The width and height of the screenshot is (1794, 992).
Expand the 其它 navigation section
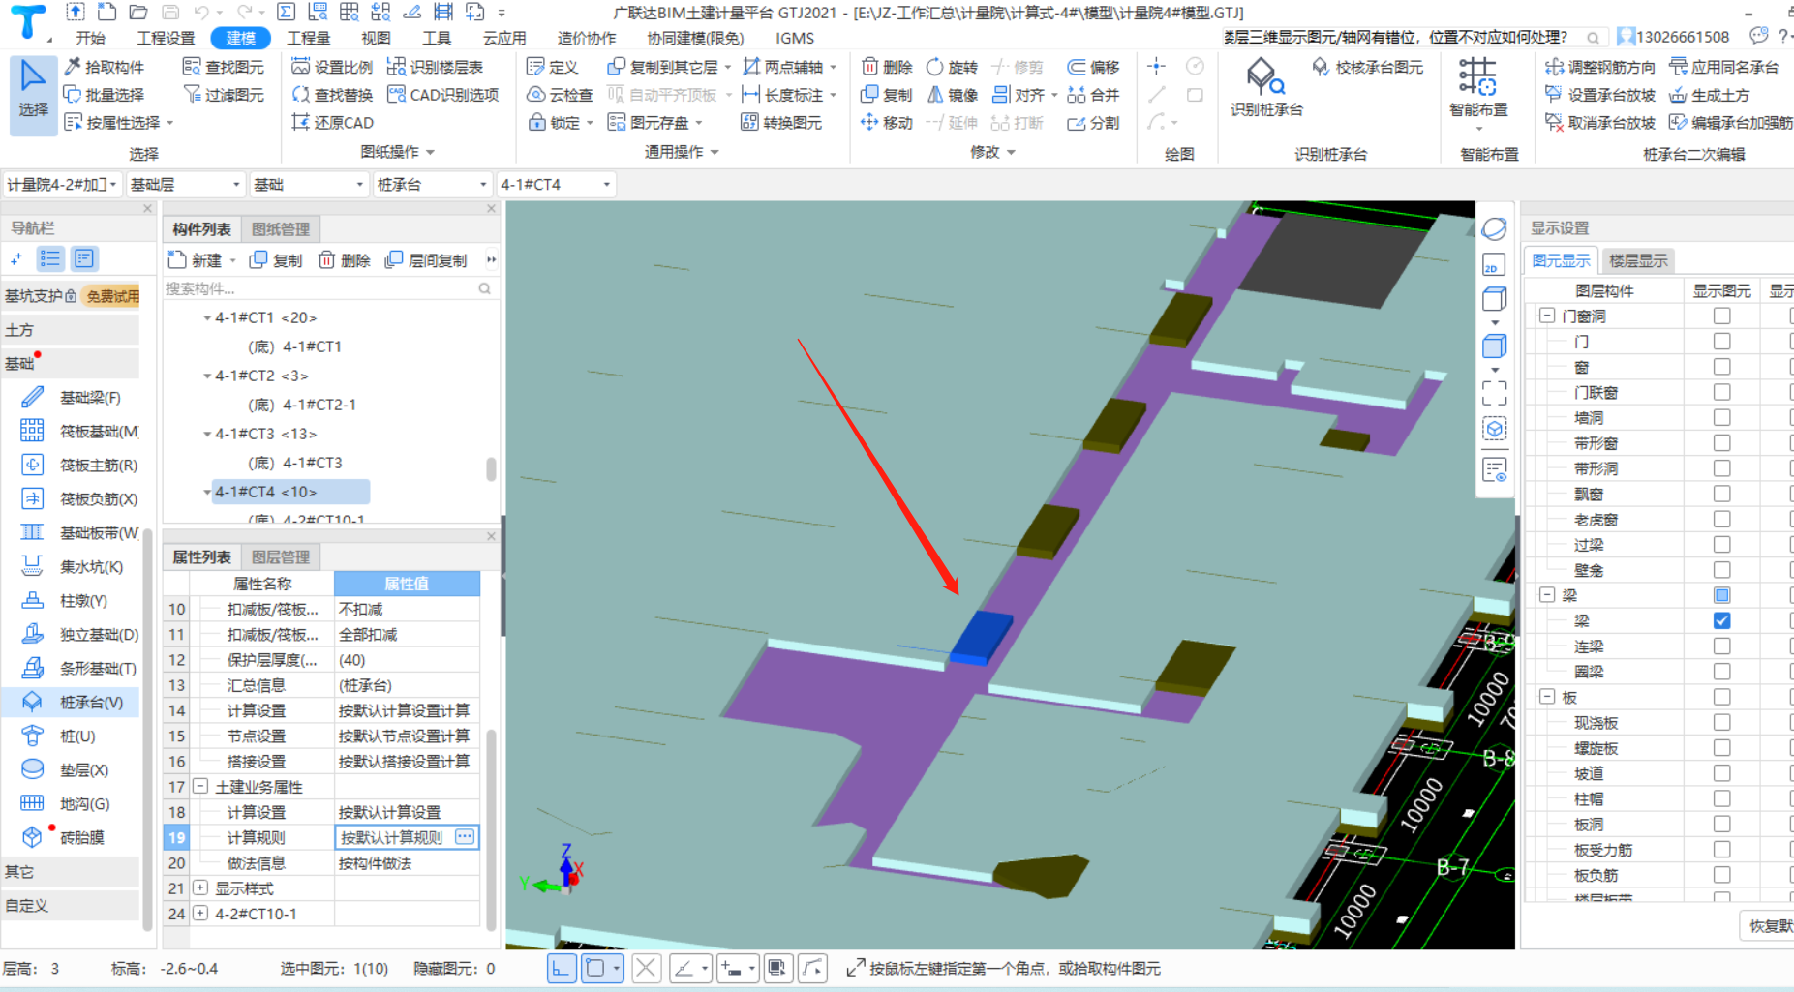click(71, 871)
